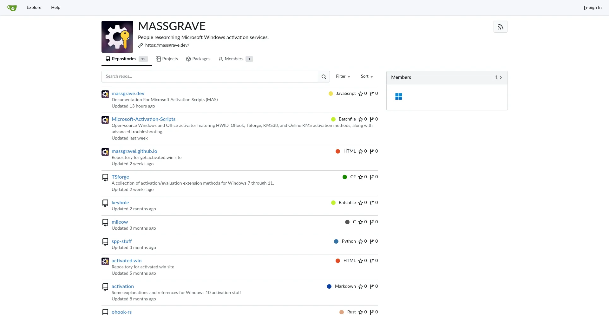Image resolution: width=609 pixels, height=315 pixels.
Task: Switch to the Projects tab
Action: click(167, 59)
